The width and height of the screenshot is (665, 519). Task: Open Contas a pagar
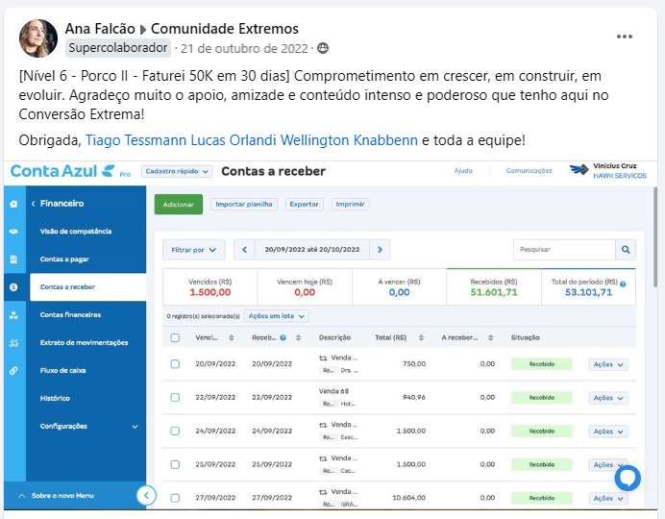(64, 259)
